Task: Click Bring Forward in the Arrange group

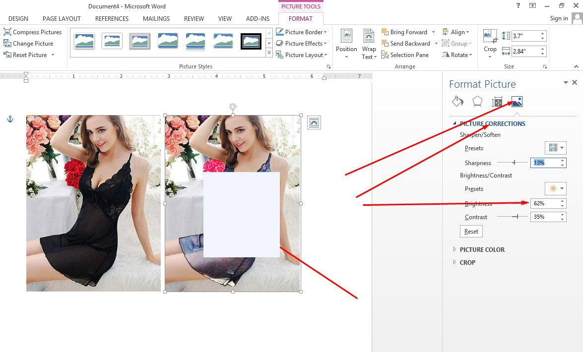Action: (x=404, y=32)
